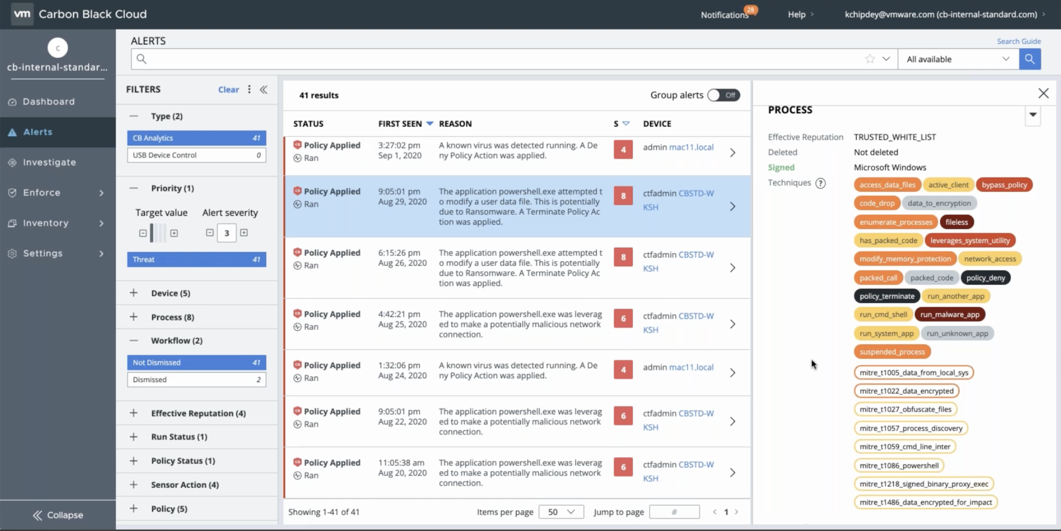Clear all filters
Screen dimensions: 1061x531
[228, 89]
